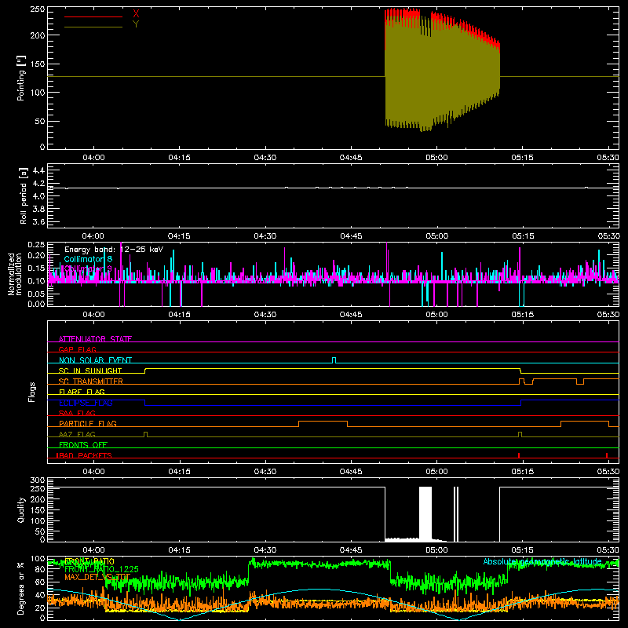Click the 04:30 tick under Roll period plot
The width and height of the screenshot is (628, 628).
(265, 236)
